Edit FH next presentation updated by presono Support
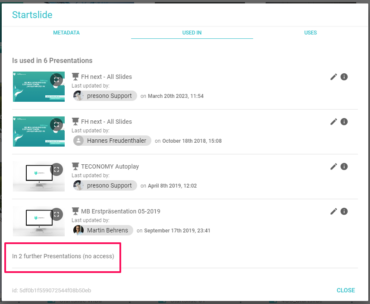This screenshot has width=370, height=304. coord(333,77)
